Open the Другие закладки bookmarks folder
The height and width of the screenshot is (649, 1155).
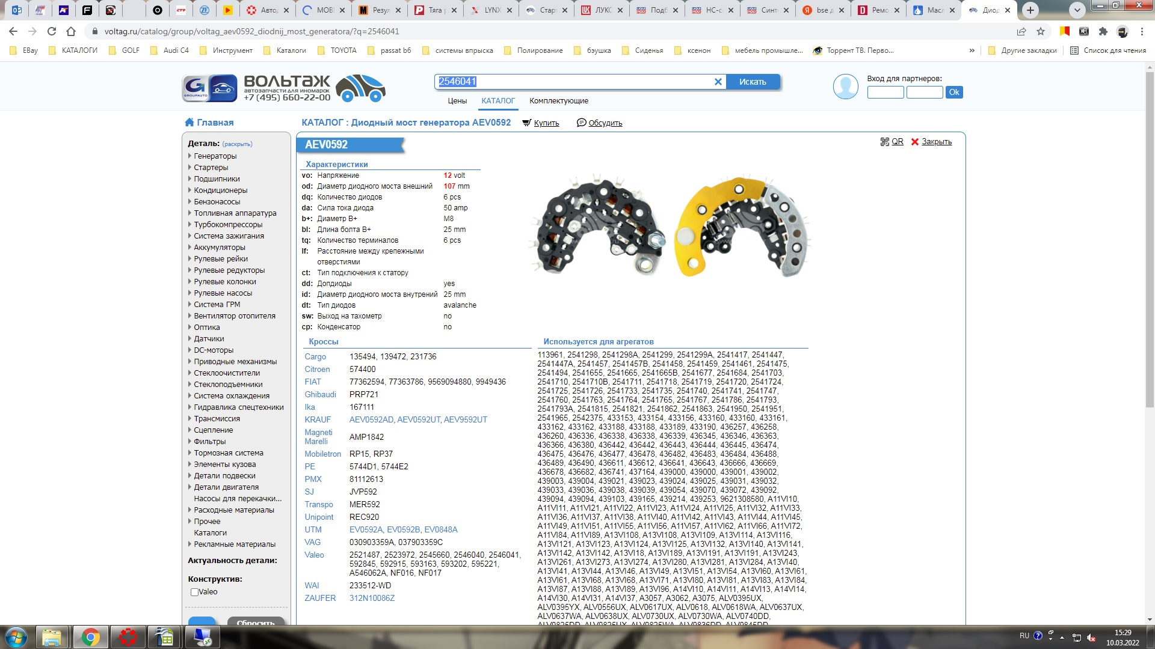1023,50
